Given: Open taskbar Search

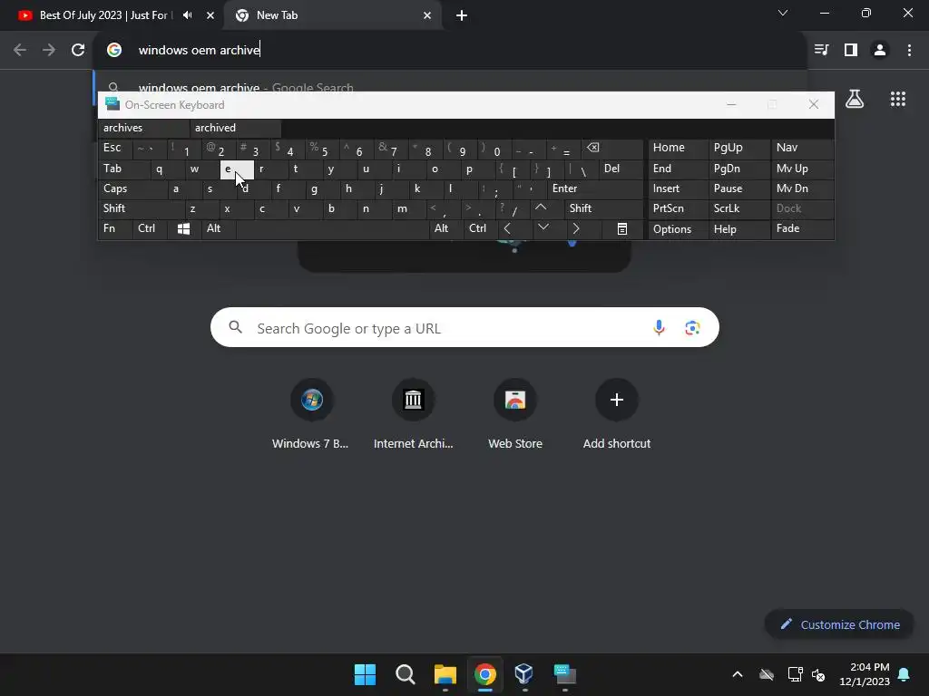Looking at the screenshot, I should pos(406,674).
